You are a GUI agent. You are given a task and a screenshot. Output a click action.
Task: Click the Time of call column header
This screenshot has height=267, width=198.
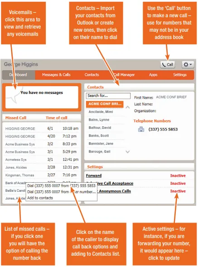pos(57,118)
